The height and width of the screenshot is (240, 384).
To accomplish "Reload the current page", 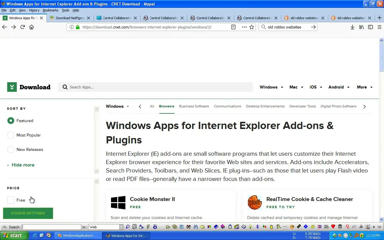I will pos(22,27).
